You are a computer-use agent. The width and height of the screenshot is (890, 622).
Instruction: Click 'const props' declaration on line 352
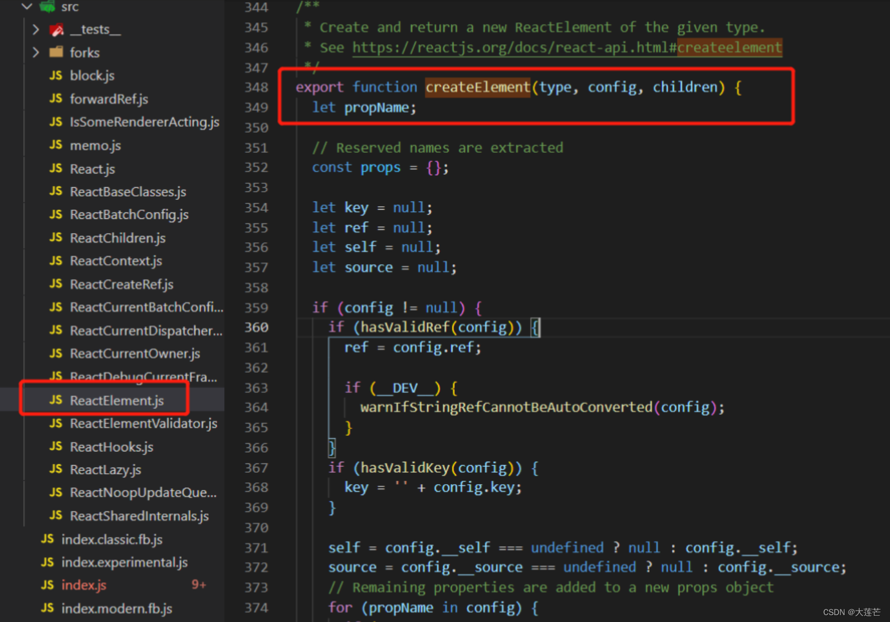click(356, 167)
